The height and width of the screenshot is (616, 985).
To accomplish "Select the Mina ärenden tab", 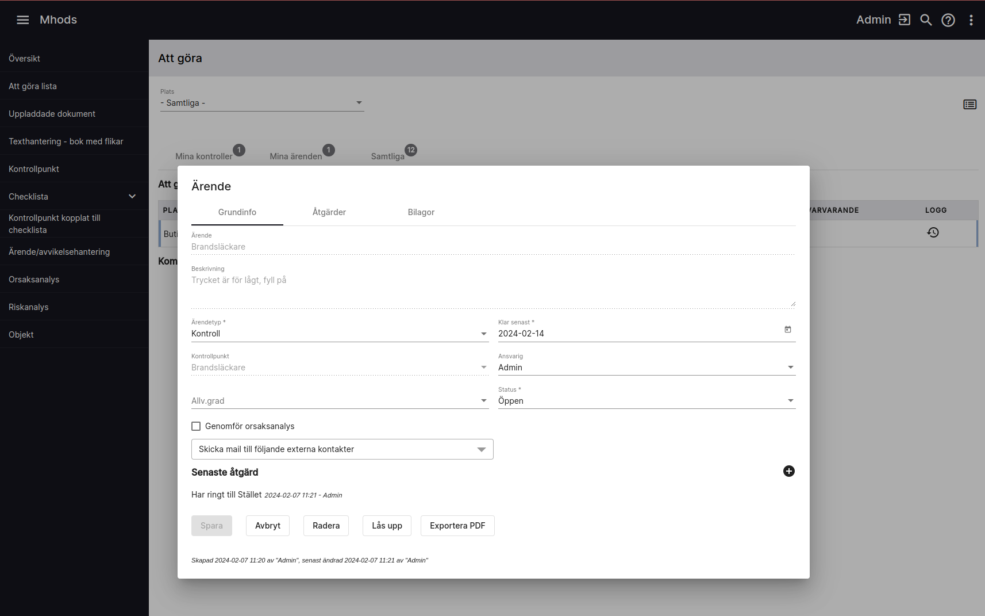I will pos(296,156).
